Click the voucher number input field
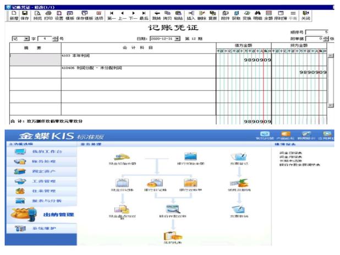The height and width of the screenshot is (255, 340). click(45, 39)
